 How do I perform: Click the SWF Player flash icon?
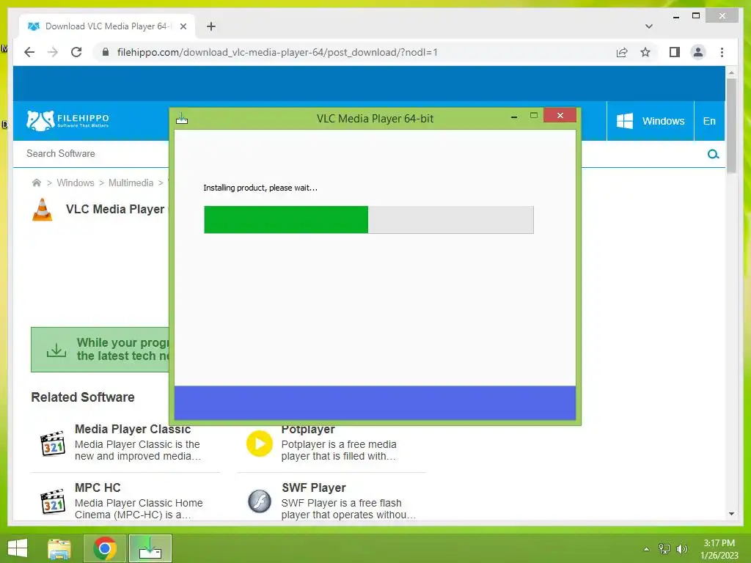click(259, 501)
